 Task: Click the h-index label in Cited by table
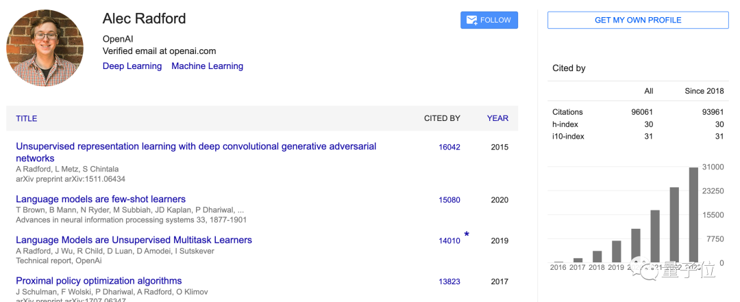[x=565, y=124]
